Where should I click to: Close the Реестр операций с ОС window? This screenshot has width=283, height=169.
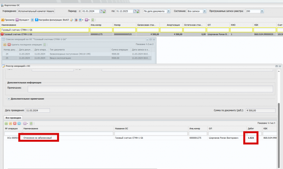pos(280,66)
